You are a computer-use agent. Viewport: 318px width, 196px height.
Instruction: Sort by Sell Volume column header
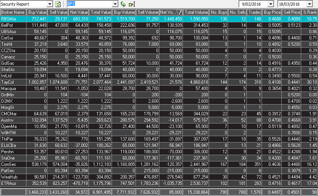click(147, 12)
